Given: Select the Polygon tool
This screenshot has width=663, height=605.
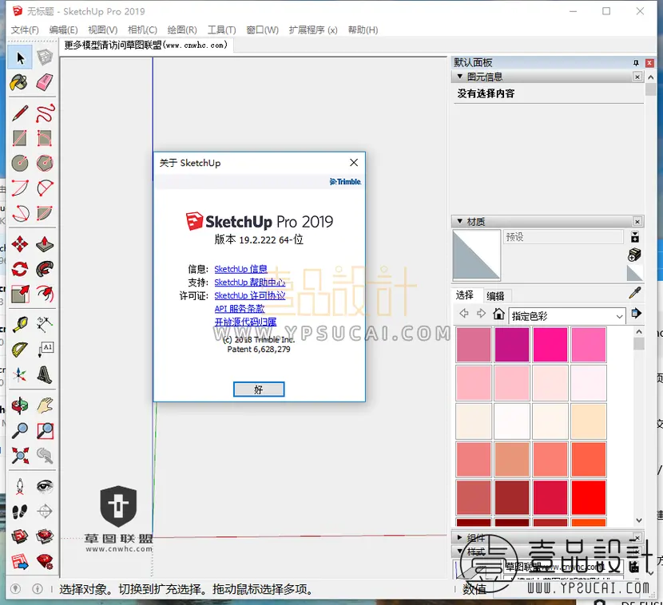Looking at the screenshot, I should pos(45,163).
